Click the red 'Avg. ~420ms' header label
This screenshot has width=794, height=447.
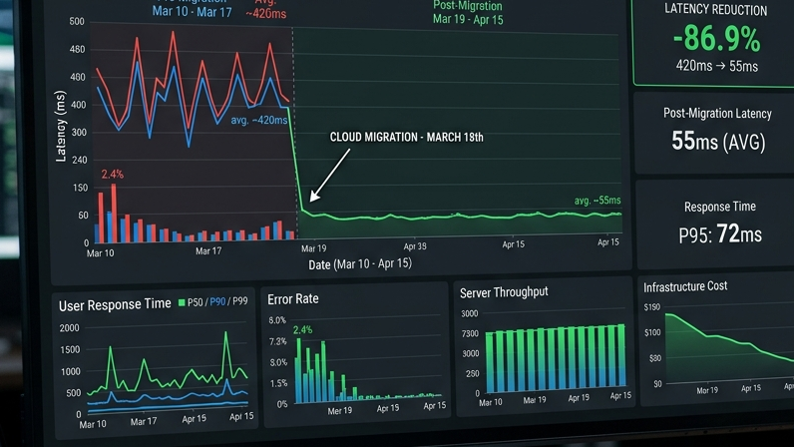pyautogui.click(x=266, y=10)
